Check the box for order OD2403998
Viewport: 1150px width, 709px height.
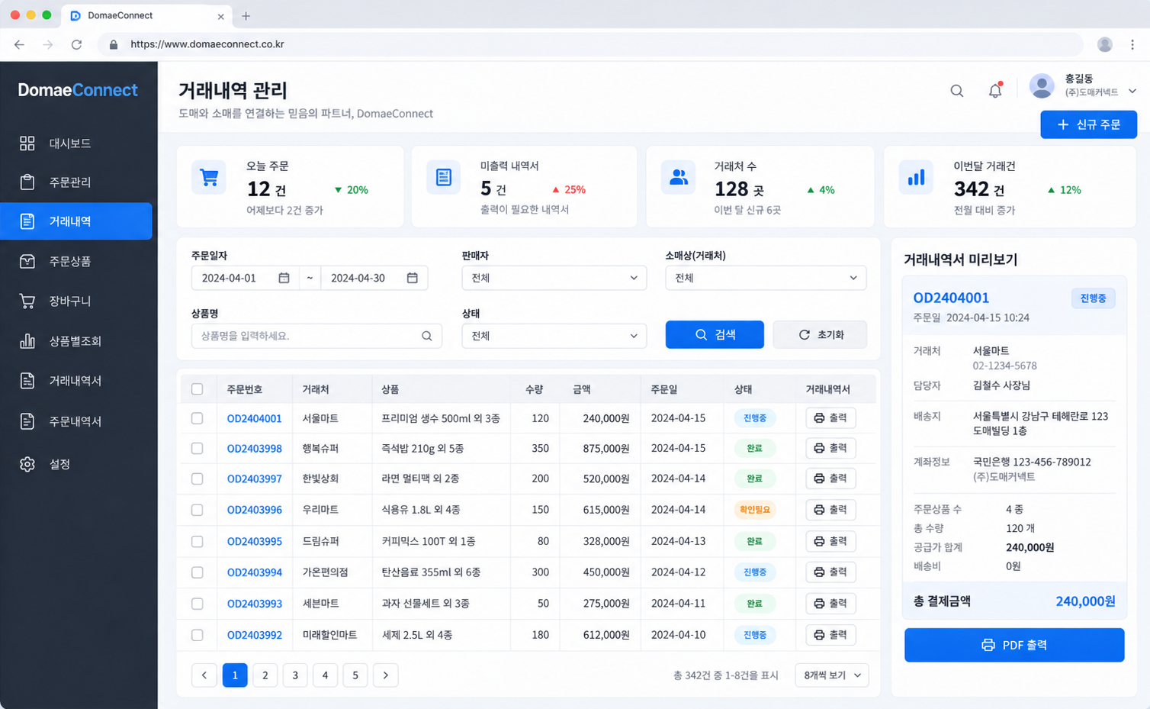point(198,449)
